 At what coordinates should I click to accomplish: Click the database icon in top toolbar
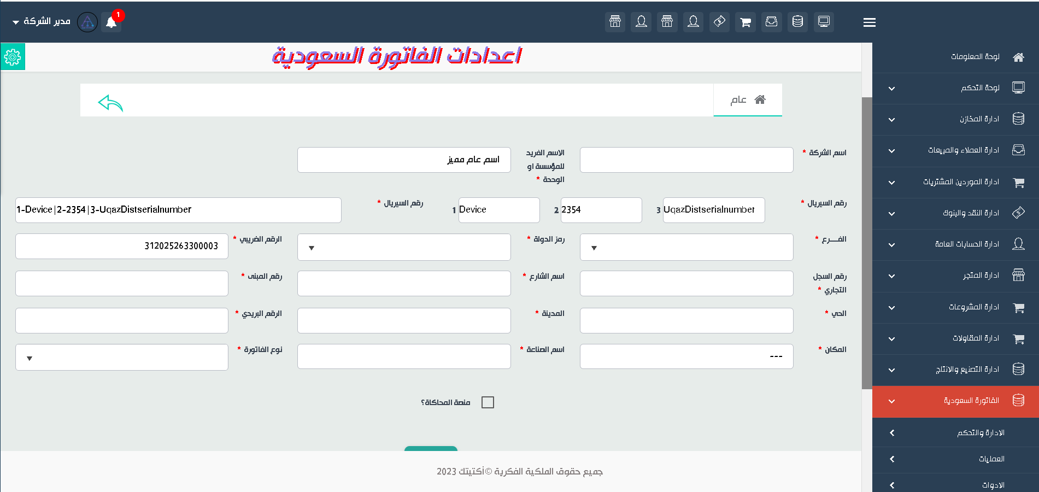click(797, 22)
